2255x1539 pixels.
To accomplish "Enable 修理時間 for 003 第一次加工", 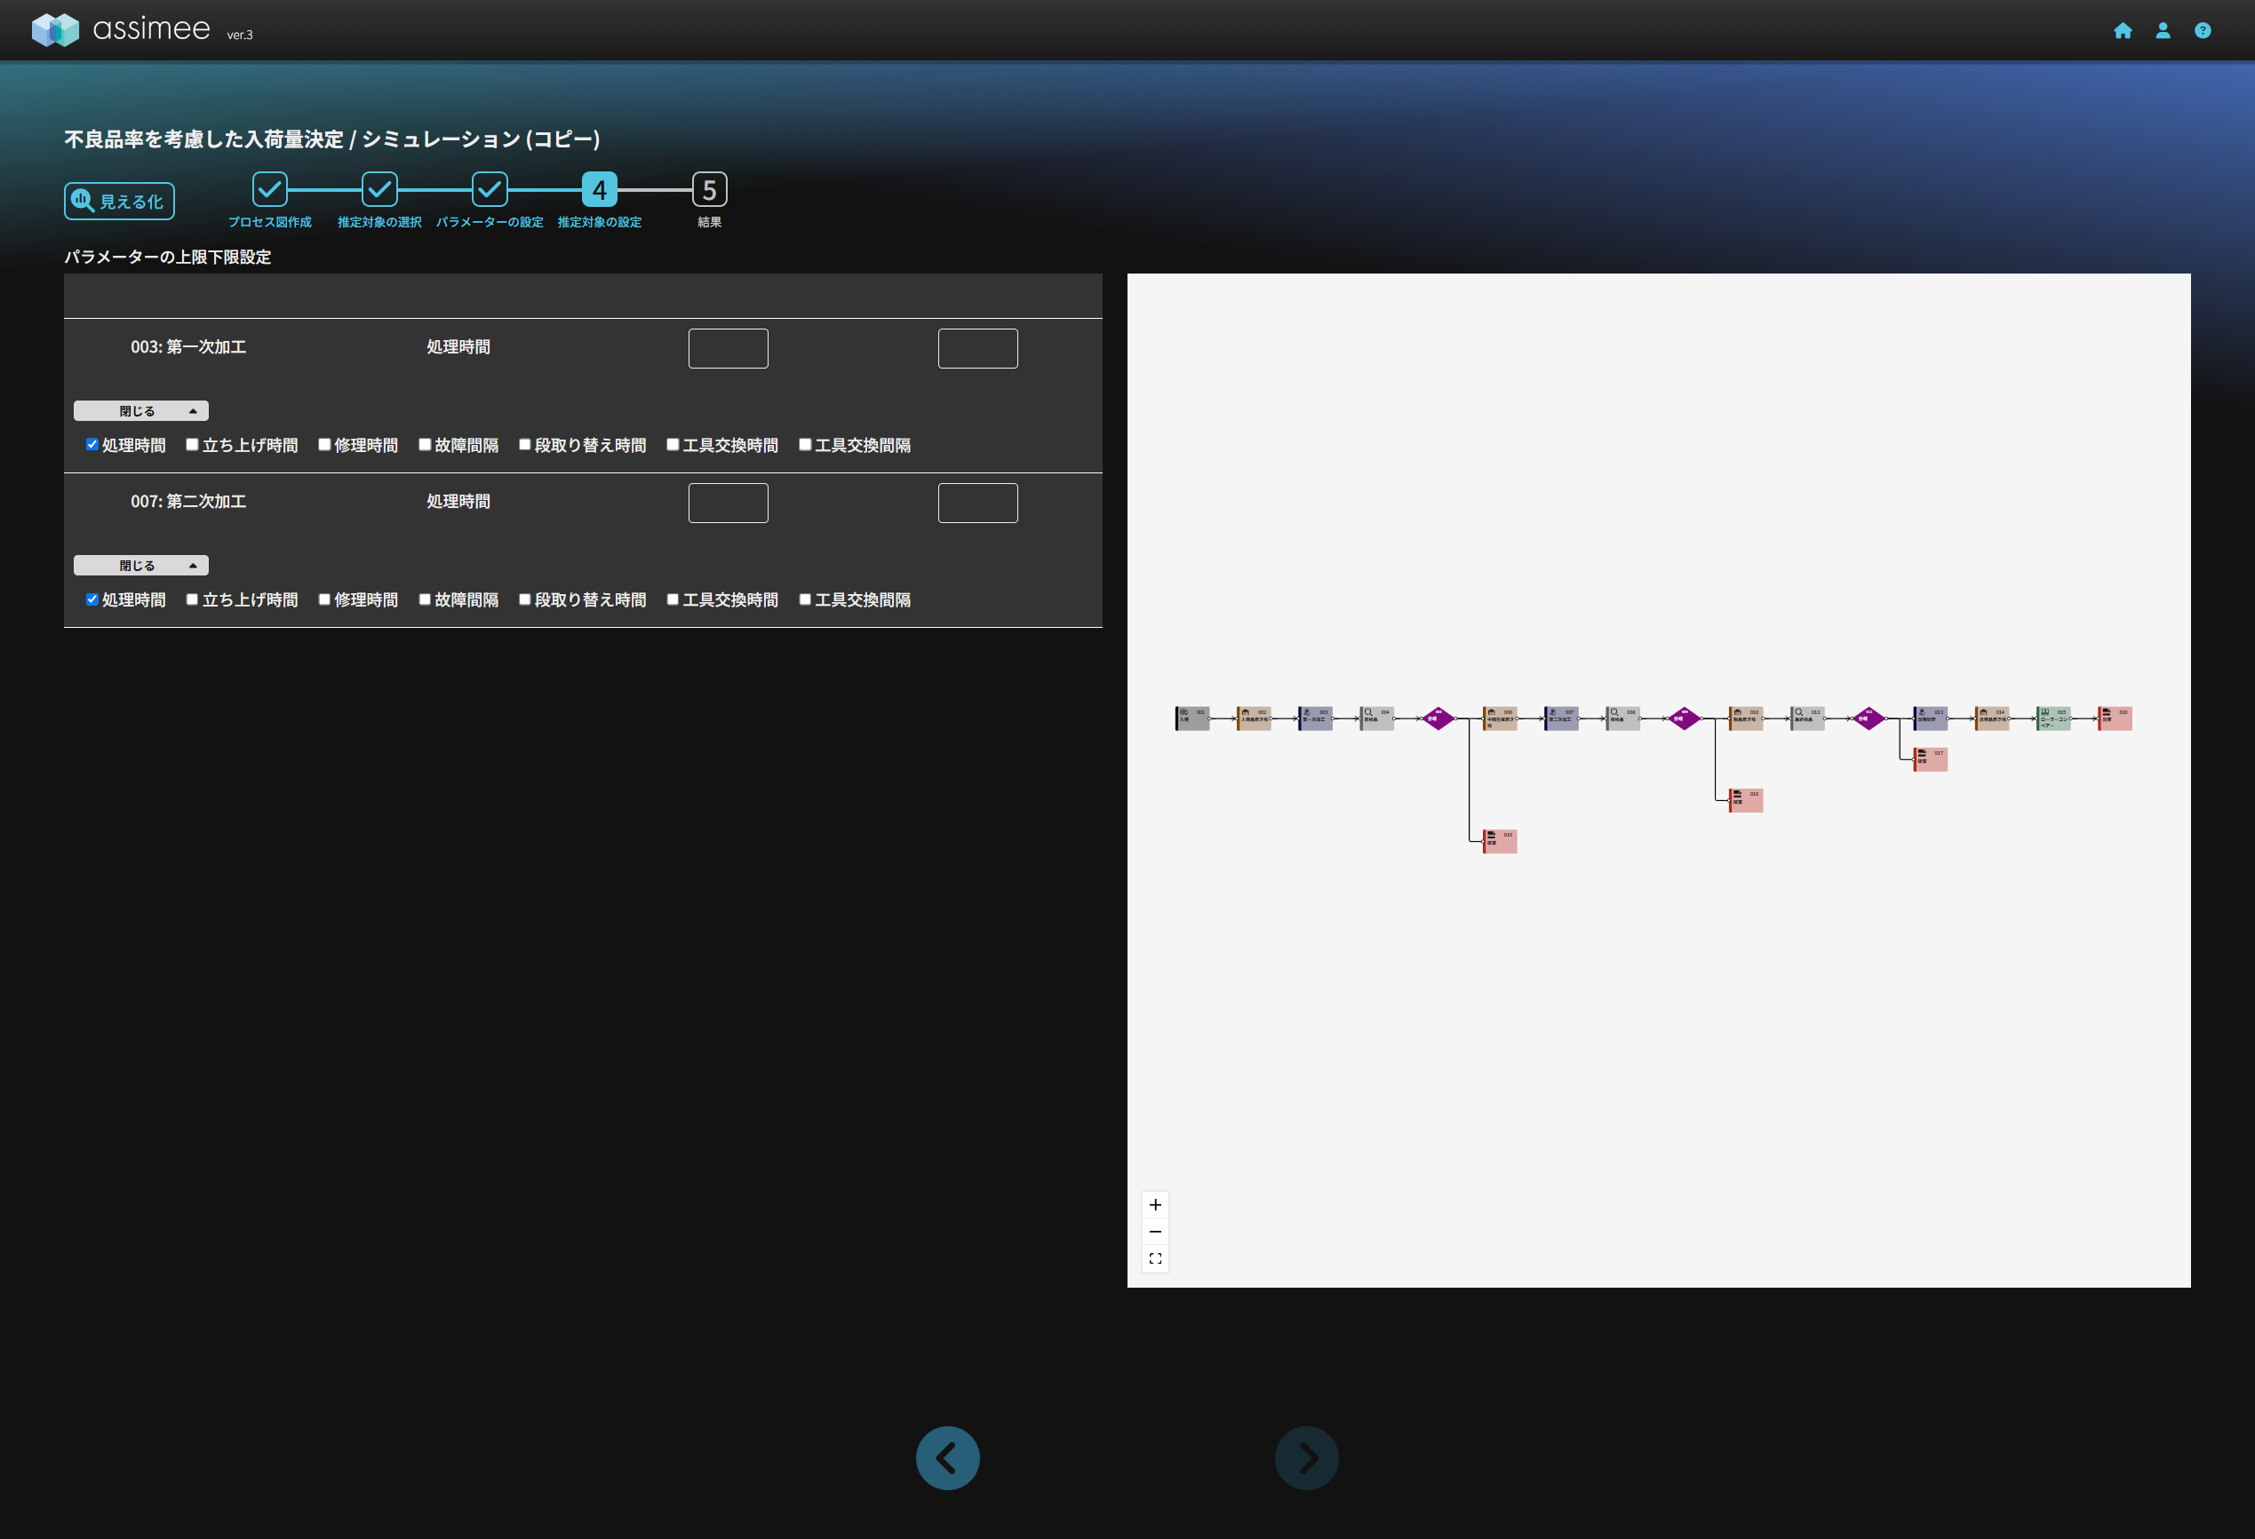I will (x=325, y=444).
